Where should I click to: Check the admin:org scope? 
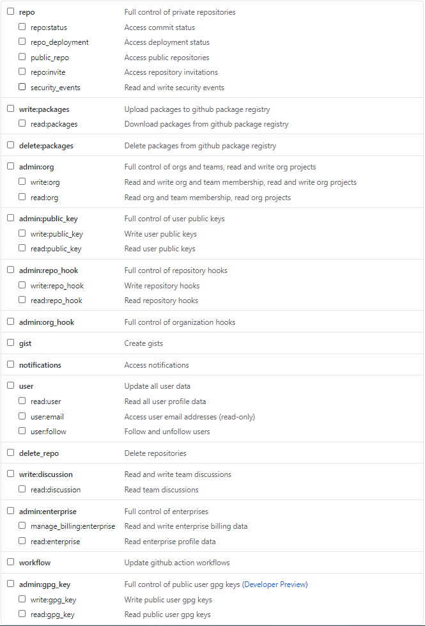[x=10, y=166]
